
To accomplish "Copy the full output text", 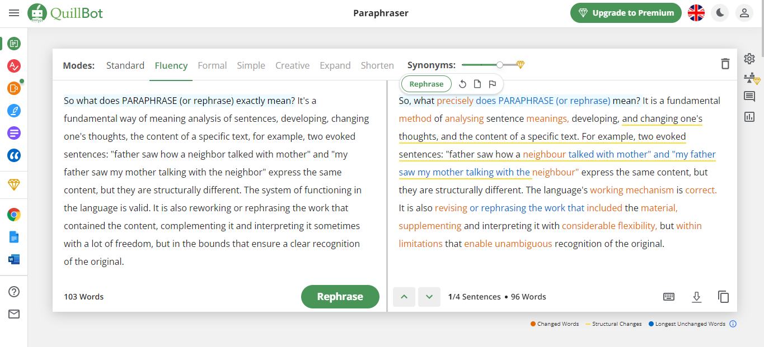I will (x=724, y=297).
